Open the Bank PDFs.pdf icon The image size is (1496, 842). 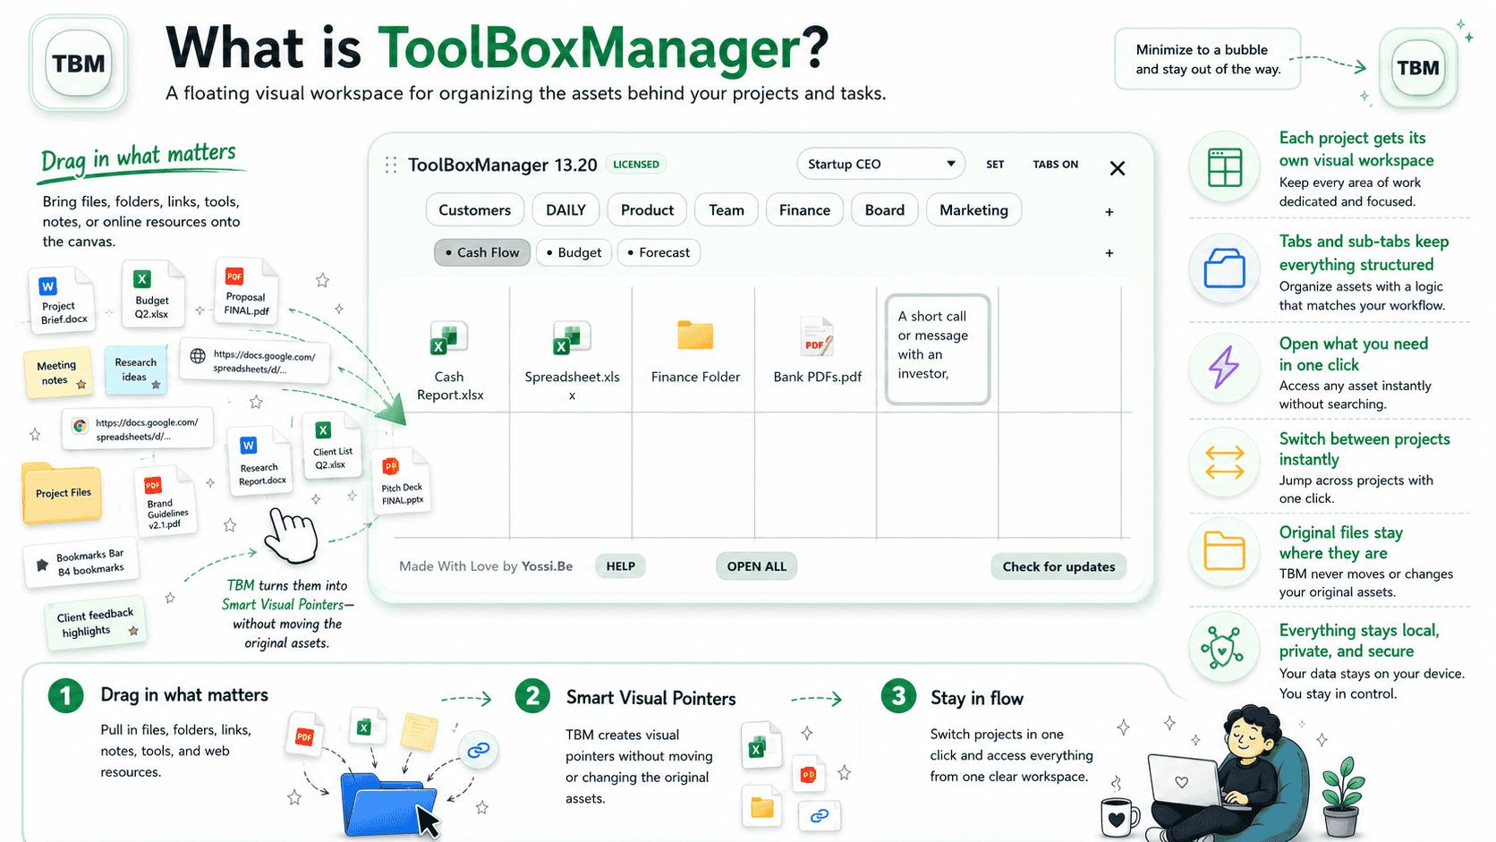click(x=816, y=337)
